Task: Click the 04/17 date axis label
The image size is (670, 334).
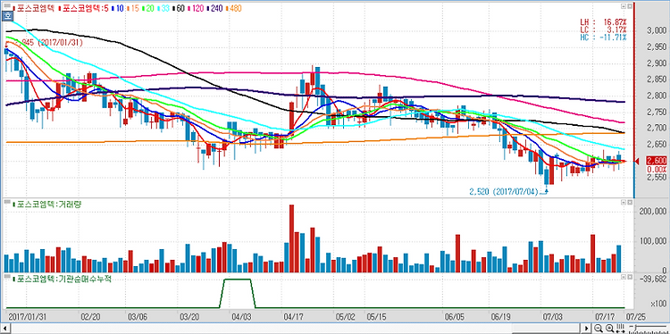Action: click(x=294, y=317)
